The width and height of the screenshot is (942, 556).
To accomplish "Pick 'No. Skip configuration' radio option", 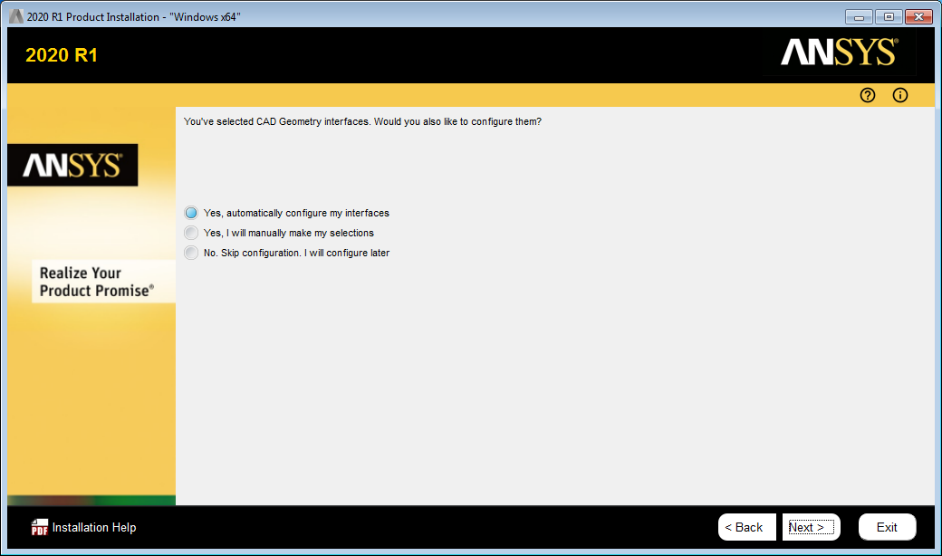I will 191,253.
